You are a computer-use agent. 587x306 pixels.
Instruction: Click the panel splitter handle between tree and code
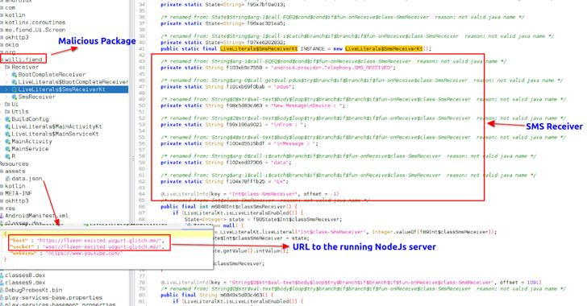click(132, 159)
